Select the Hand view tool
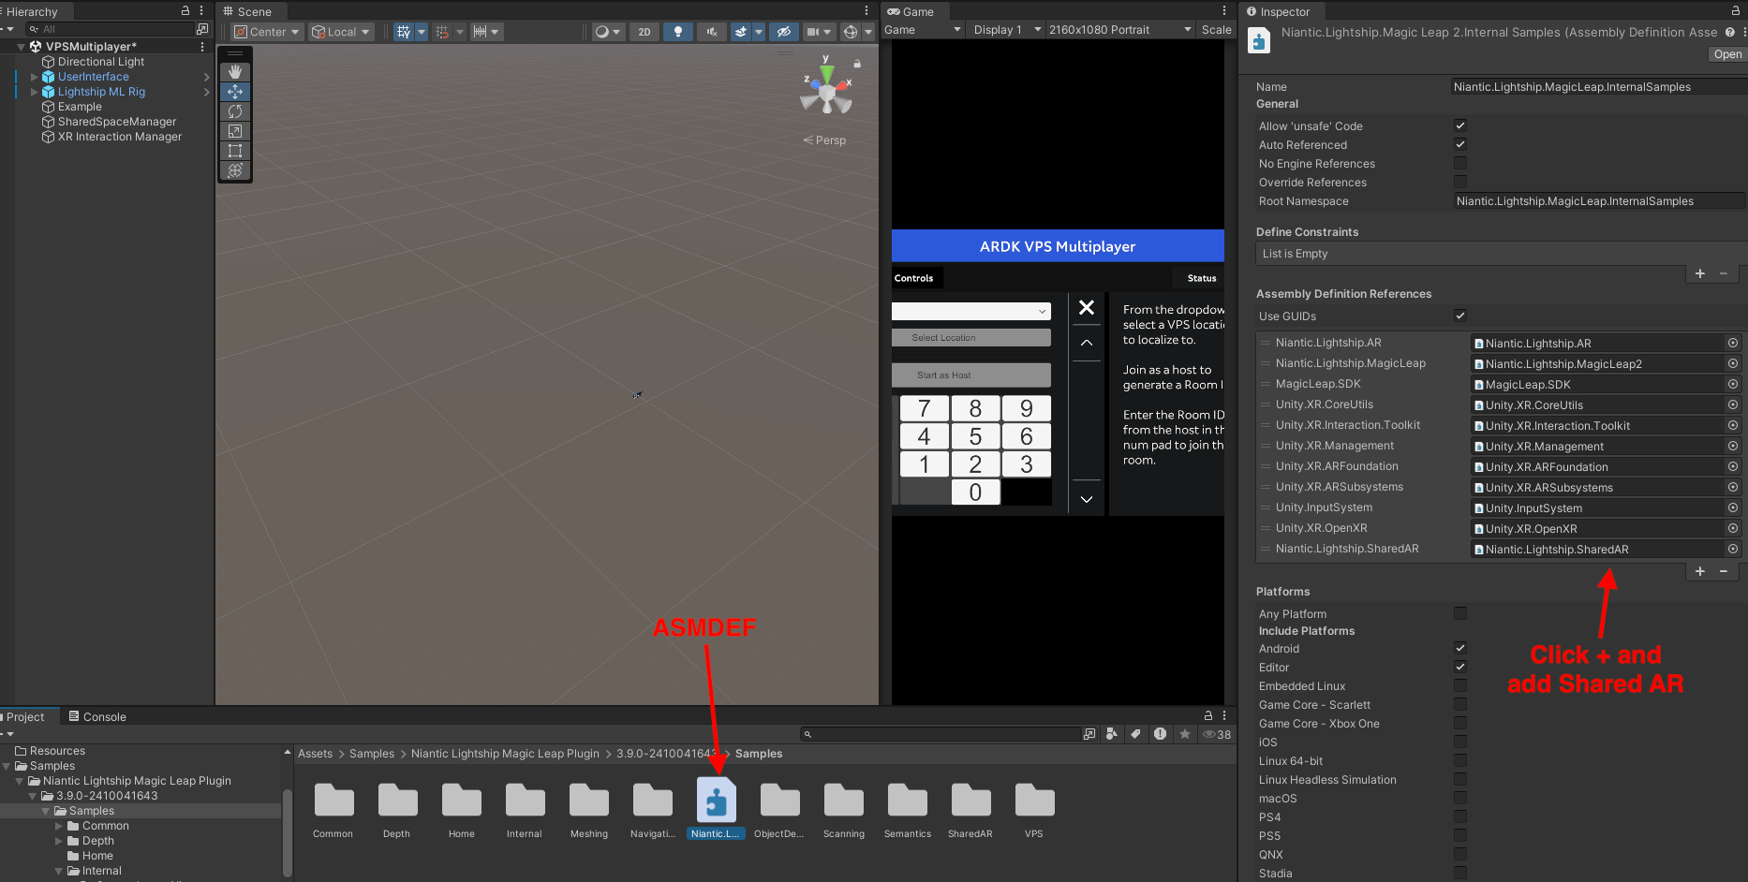This screenshot has width=1748, height=882. coord(235,72)
